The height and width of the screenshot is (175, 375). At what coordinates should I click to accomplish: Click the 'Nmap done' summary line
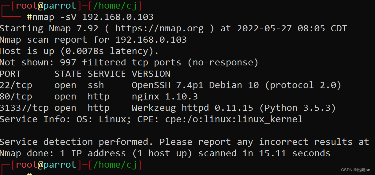(x=165, y=153)
